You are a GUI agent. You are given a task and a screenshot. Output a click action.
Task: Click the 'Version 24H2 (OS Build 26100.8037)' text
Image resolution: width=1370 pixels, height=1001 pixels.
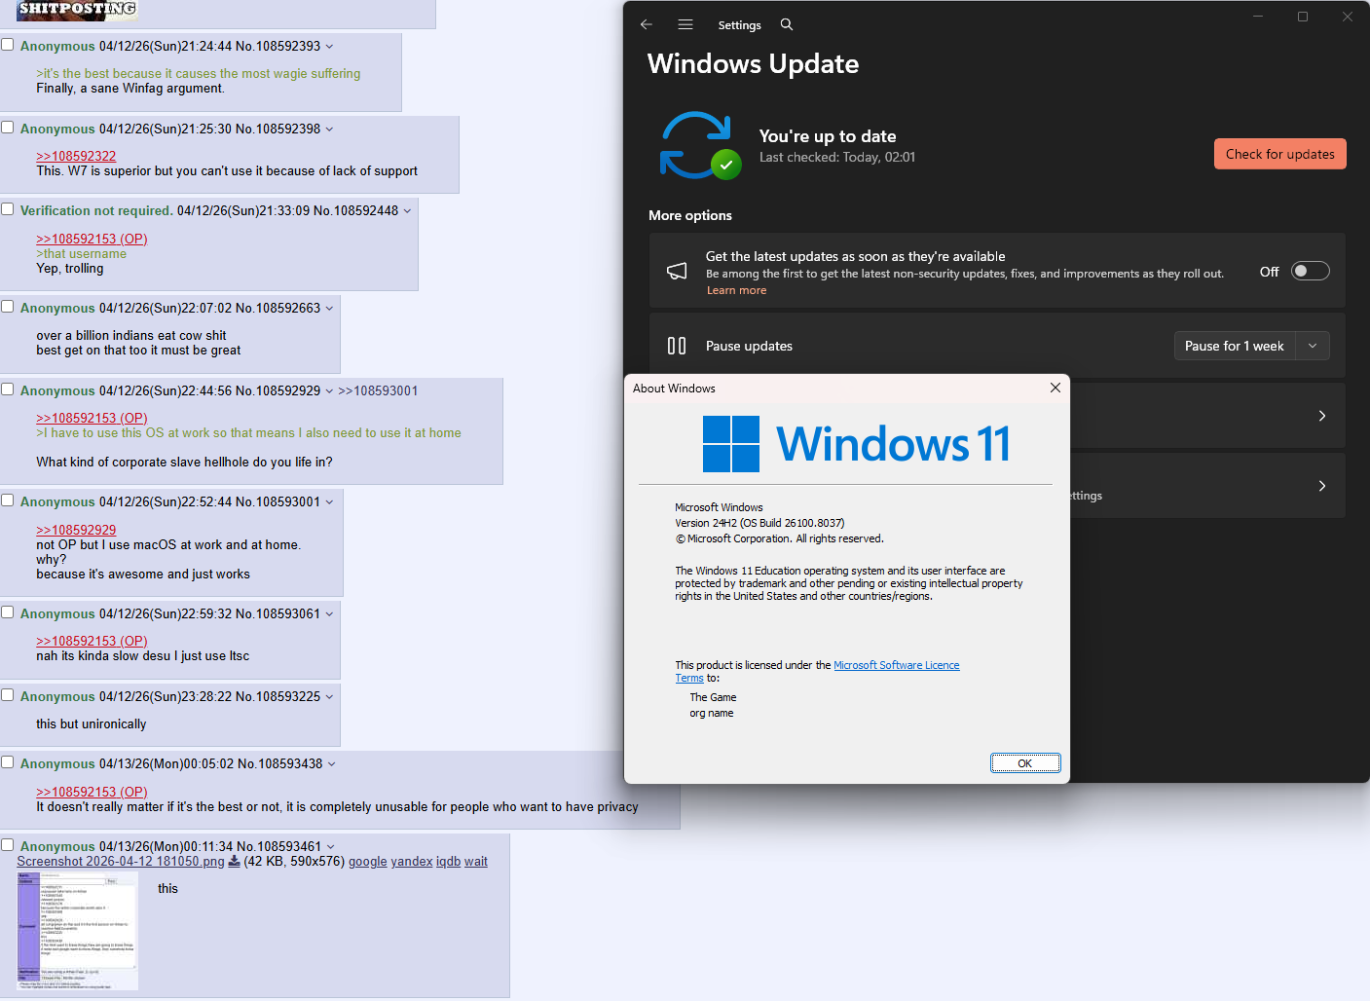click(759, 523)
